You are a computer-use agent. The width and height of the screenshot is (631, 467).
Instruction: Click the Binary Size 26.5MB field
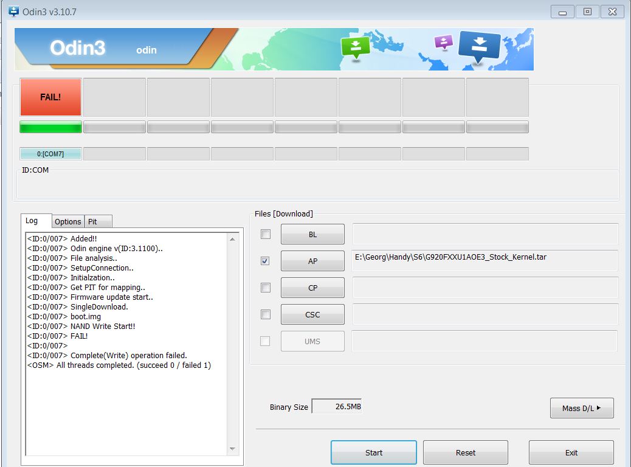pos(337,406)
